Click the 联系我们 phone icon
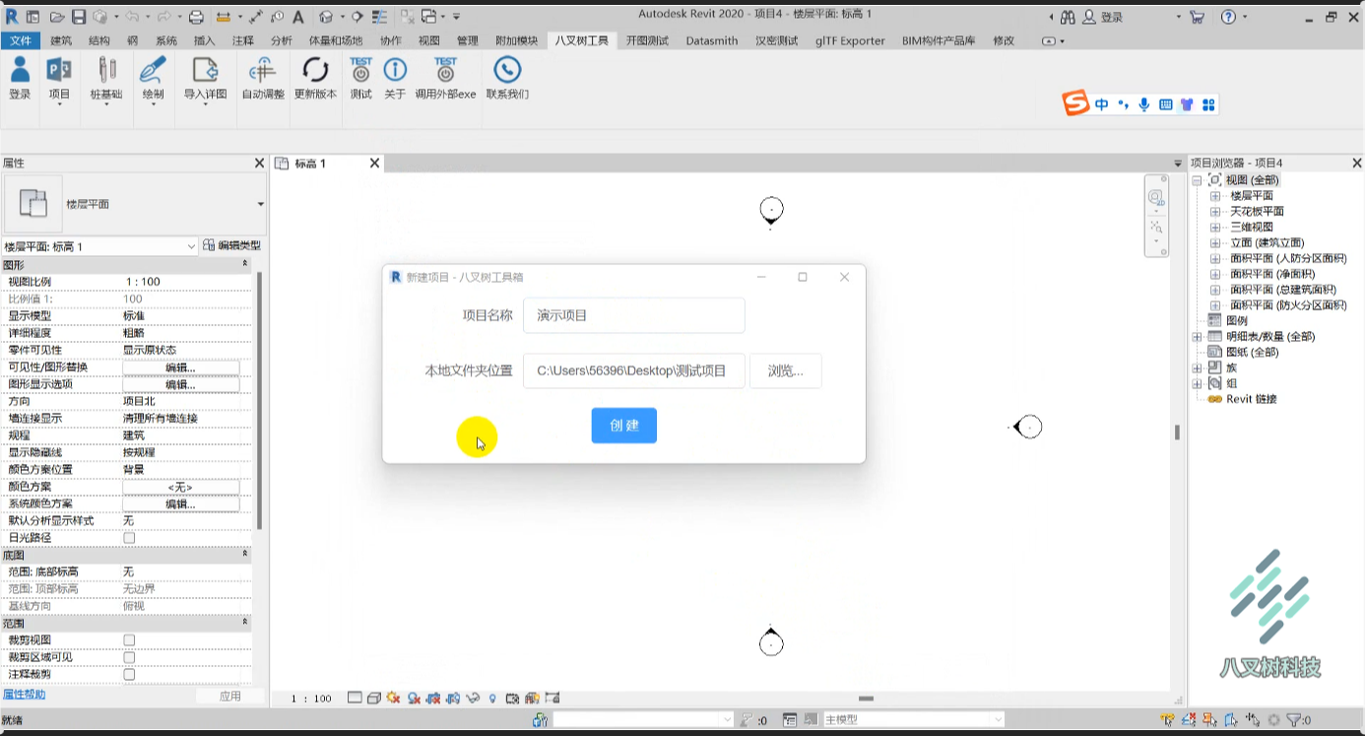Screen dimensions: 1365x736 (507, 70)
